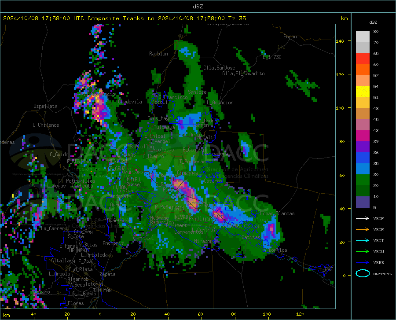Select the light blue 35 dBZ swatch
Viewport: 396px width, 320px height.
(x=363, y=169)
